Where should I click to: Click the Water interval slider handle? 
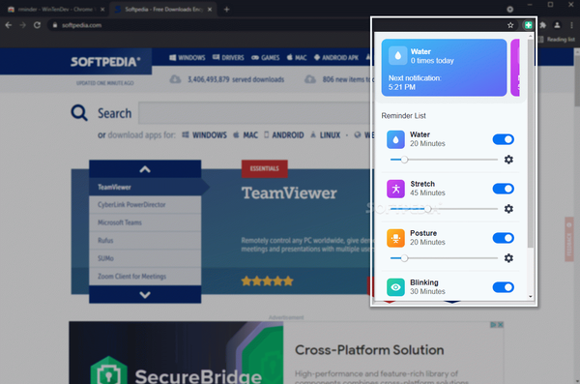point(404,160)
